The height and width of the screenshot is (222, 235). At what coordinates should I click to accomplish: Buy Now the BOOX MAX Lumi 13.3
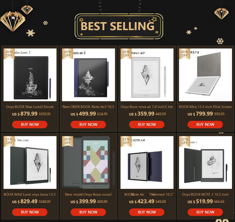coord(30,212)
